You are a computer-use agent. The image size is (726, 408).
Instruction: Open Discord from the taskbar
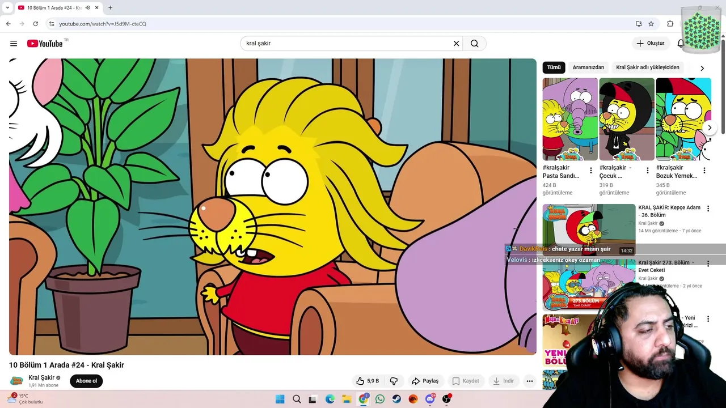tap(430, 399)
